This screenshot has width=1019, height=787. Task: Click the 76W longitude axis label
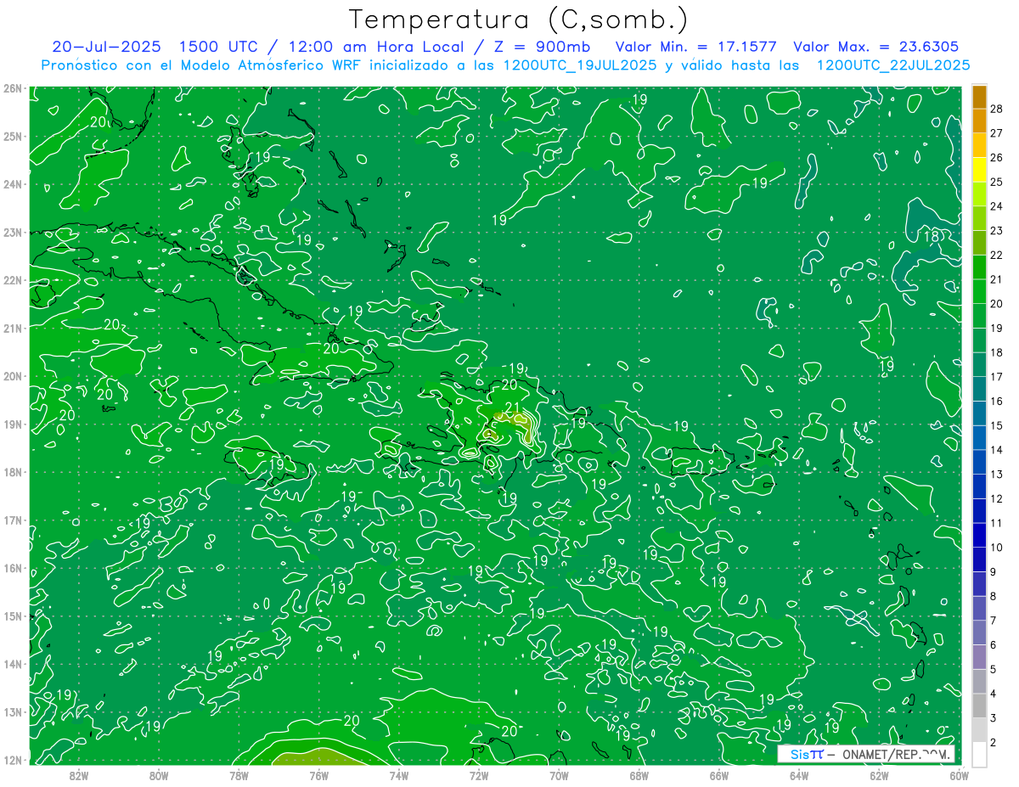[318, 775]
